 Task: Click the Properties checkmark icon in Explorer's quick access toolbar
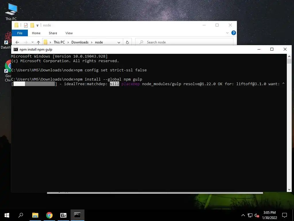pos(26,25)
